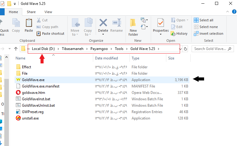Screen dimensions: 237x146
Task: Click the Delete red X icon
Action: [103, 23]
